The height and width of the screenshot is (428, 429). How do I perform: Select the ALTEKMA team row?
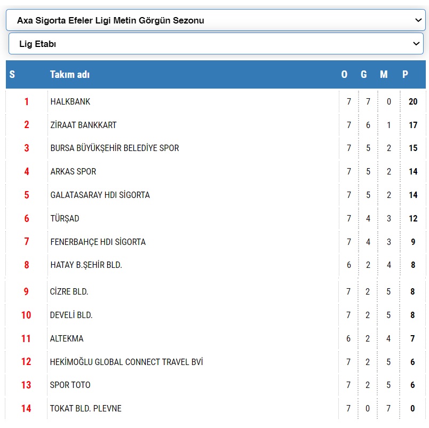(x=67, y=339)
